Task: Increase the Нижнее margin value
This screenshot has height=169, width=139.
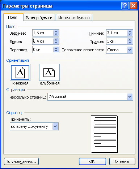Action: tap(130, 31)
